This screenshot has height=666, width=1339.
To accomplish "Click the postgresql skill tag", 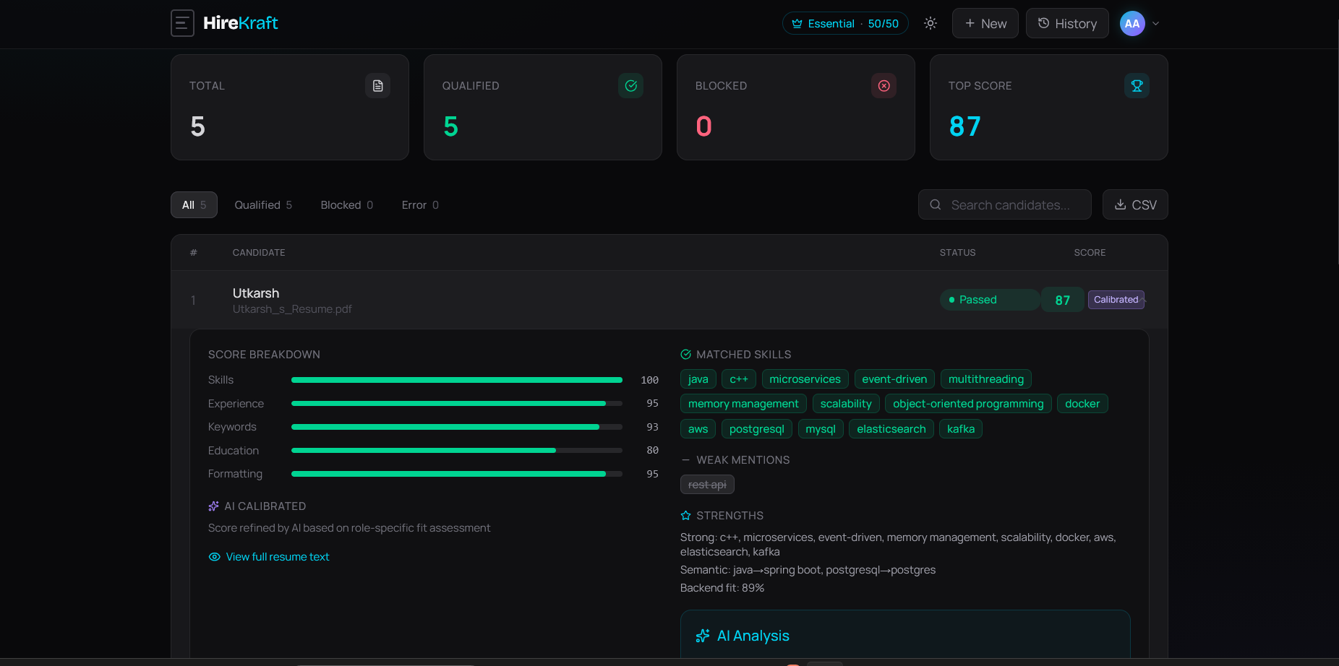I will [x=757, y=429].
